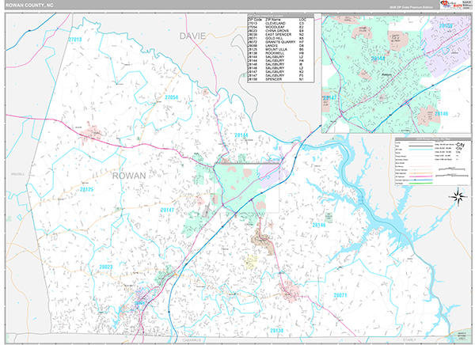
Task: Click ZIP label 28138 on the map
Action: (x=276, y=331)
